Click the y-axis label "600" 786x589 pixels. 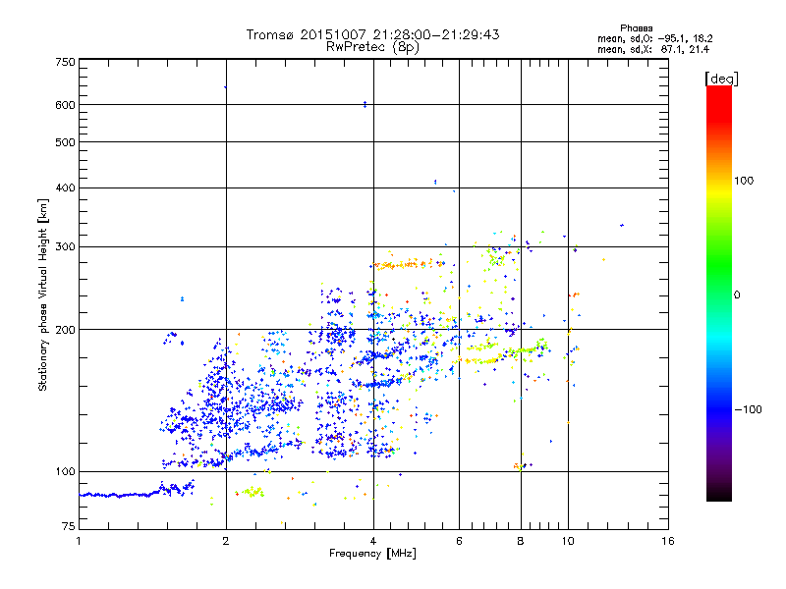coord(65,105)
